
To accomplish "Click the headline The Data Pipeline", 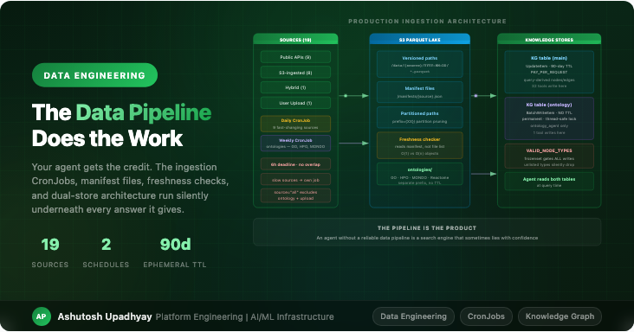I will [121, 112].
